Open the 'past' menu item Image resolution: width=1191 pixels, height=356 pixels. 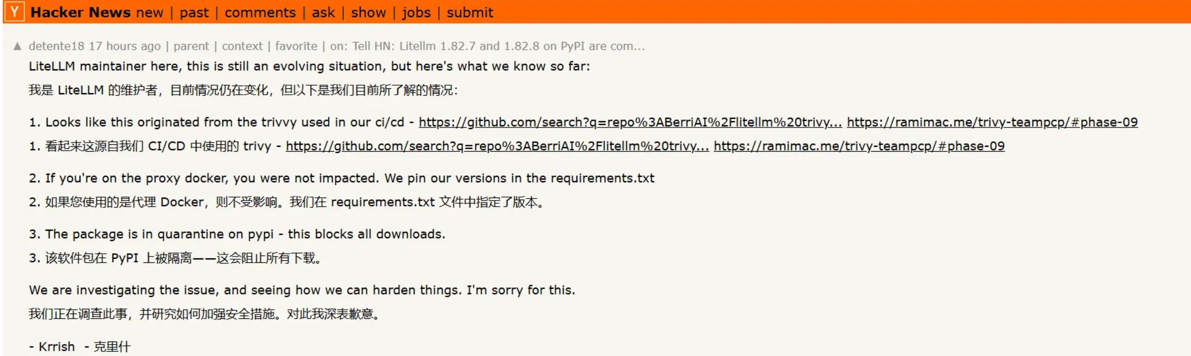pos(194,12)
